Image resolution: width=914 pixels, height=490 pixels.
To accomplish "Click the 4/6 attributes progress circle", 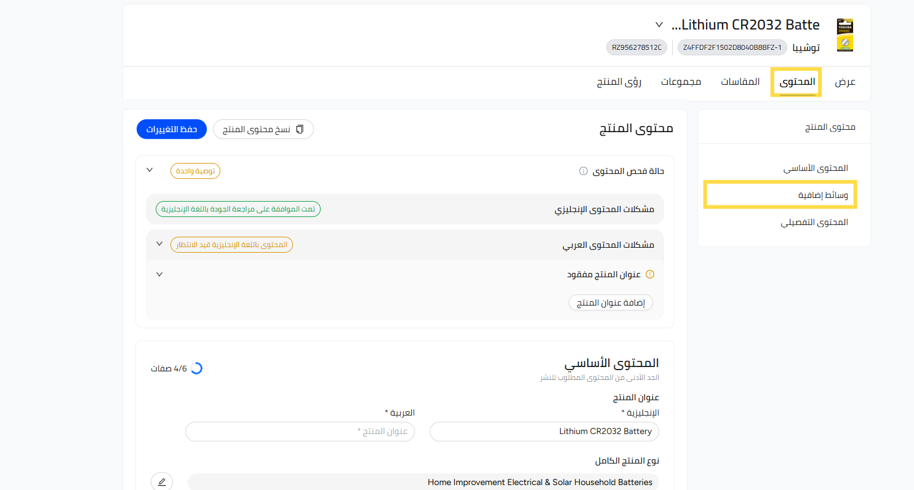I will coord(196,369).
